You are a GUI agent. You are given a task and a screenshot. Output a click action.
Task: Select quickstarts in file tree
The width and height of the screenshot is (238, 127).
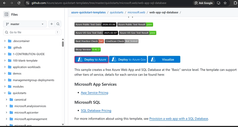click(x=19, y=93)
